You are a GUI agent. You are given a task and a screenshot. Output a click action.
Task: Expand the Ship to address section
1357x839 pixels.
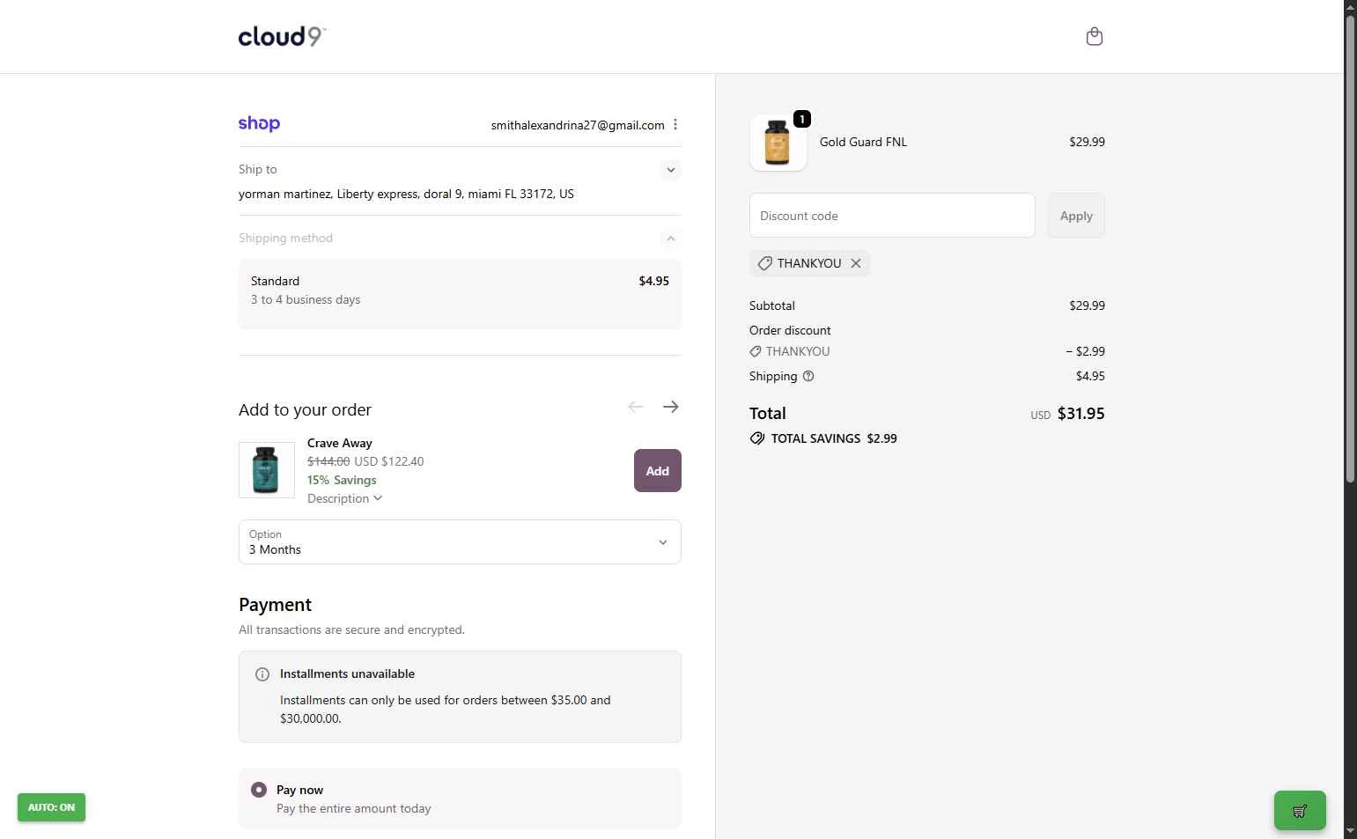coord(671,170)
